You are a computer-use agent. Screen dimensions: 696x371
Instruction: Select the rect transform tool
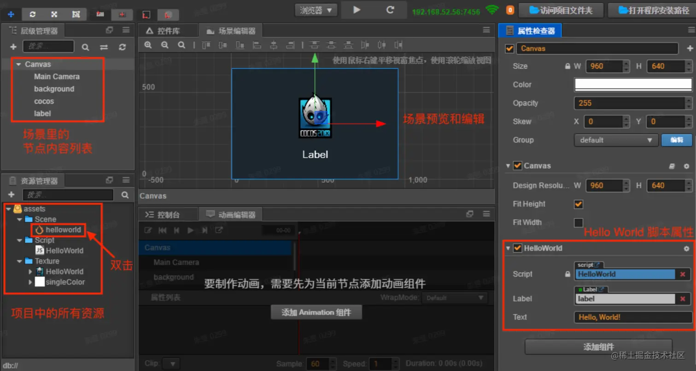tap(76, 14)
